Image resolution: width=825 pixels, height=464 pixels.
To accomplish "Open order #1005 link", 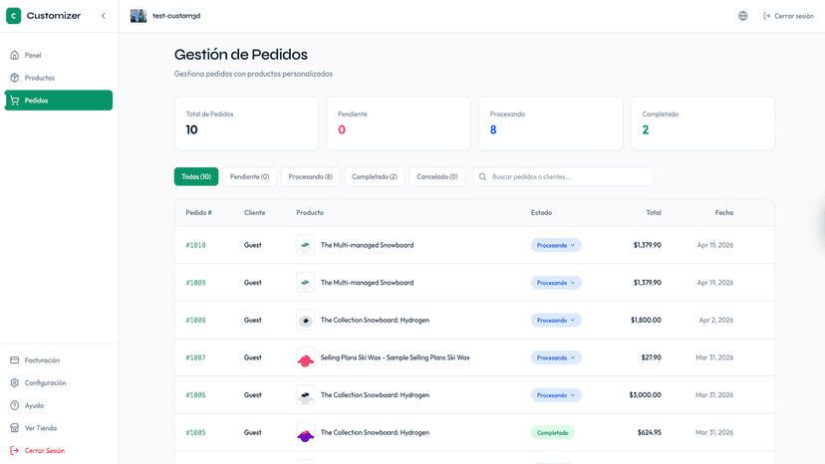I will pyautogui.click(x=195, y=432).
